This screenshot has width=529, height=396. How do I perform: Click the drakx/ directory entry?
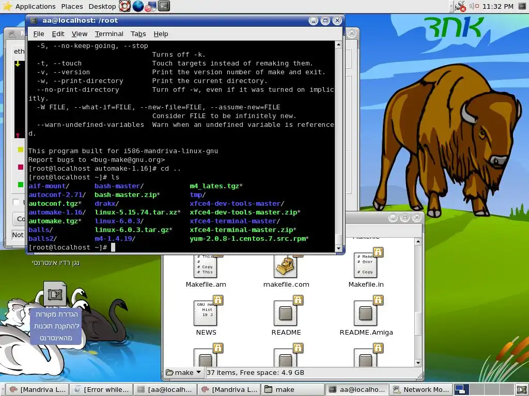tap(106, 203)
